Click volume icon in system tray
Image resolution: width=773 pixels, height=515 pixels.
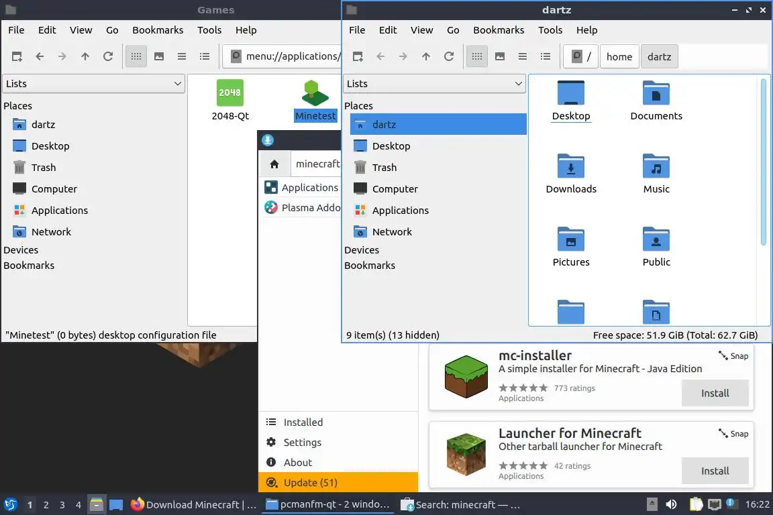(671, 504)
